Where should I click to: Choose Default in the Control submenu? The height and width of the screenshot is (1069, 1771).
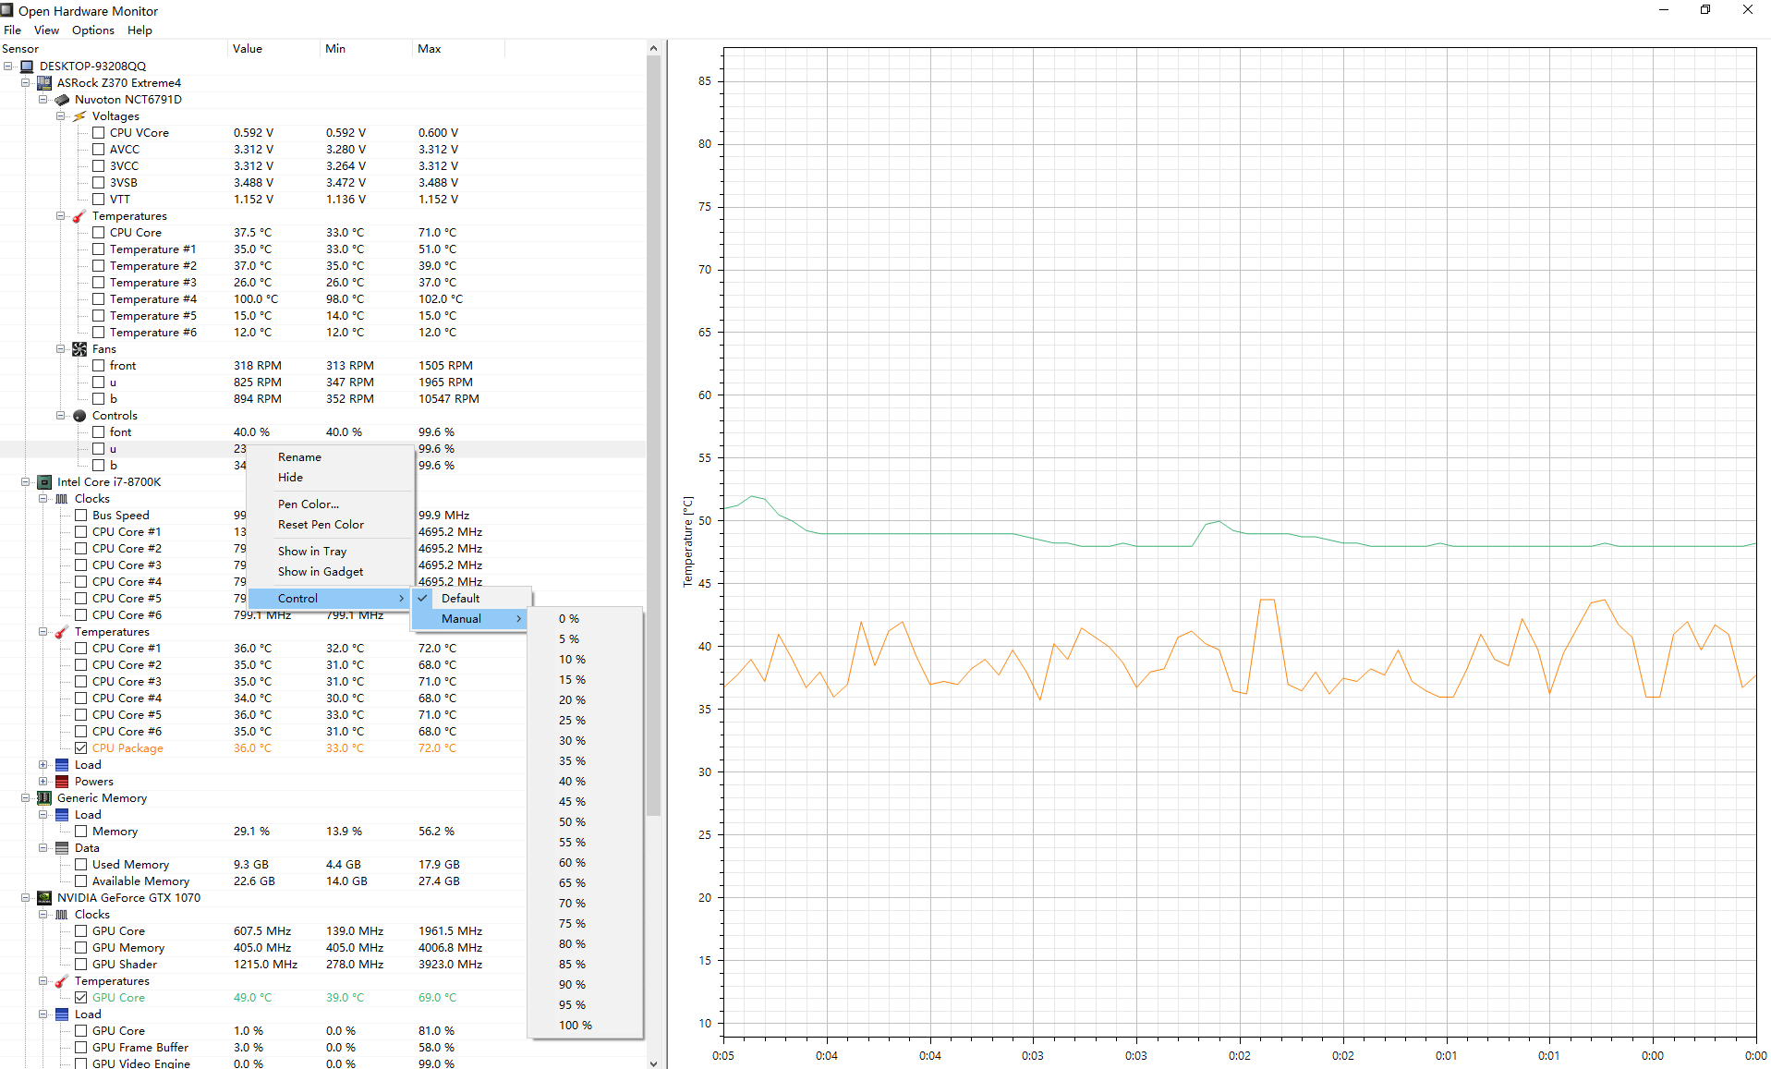[x=460, y=599]
